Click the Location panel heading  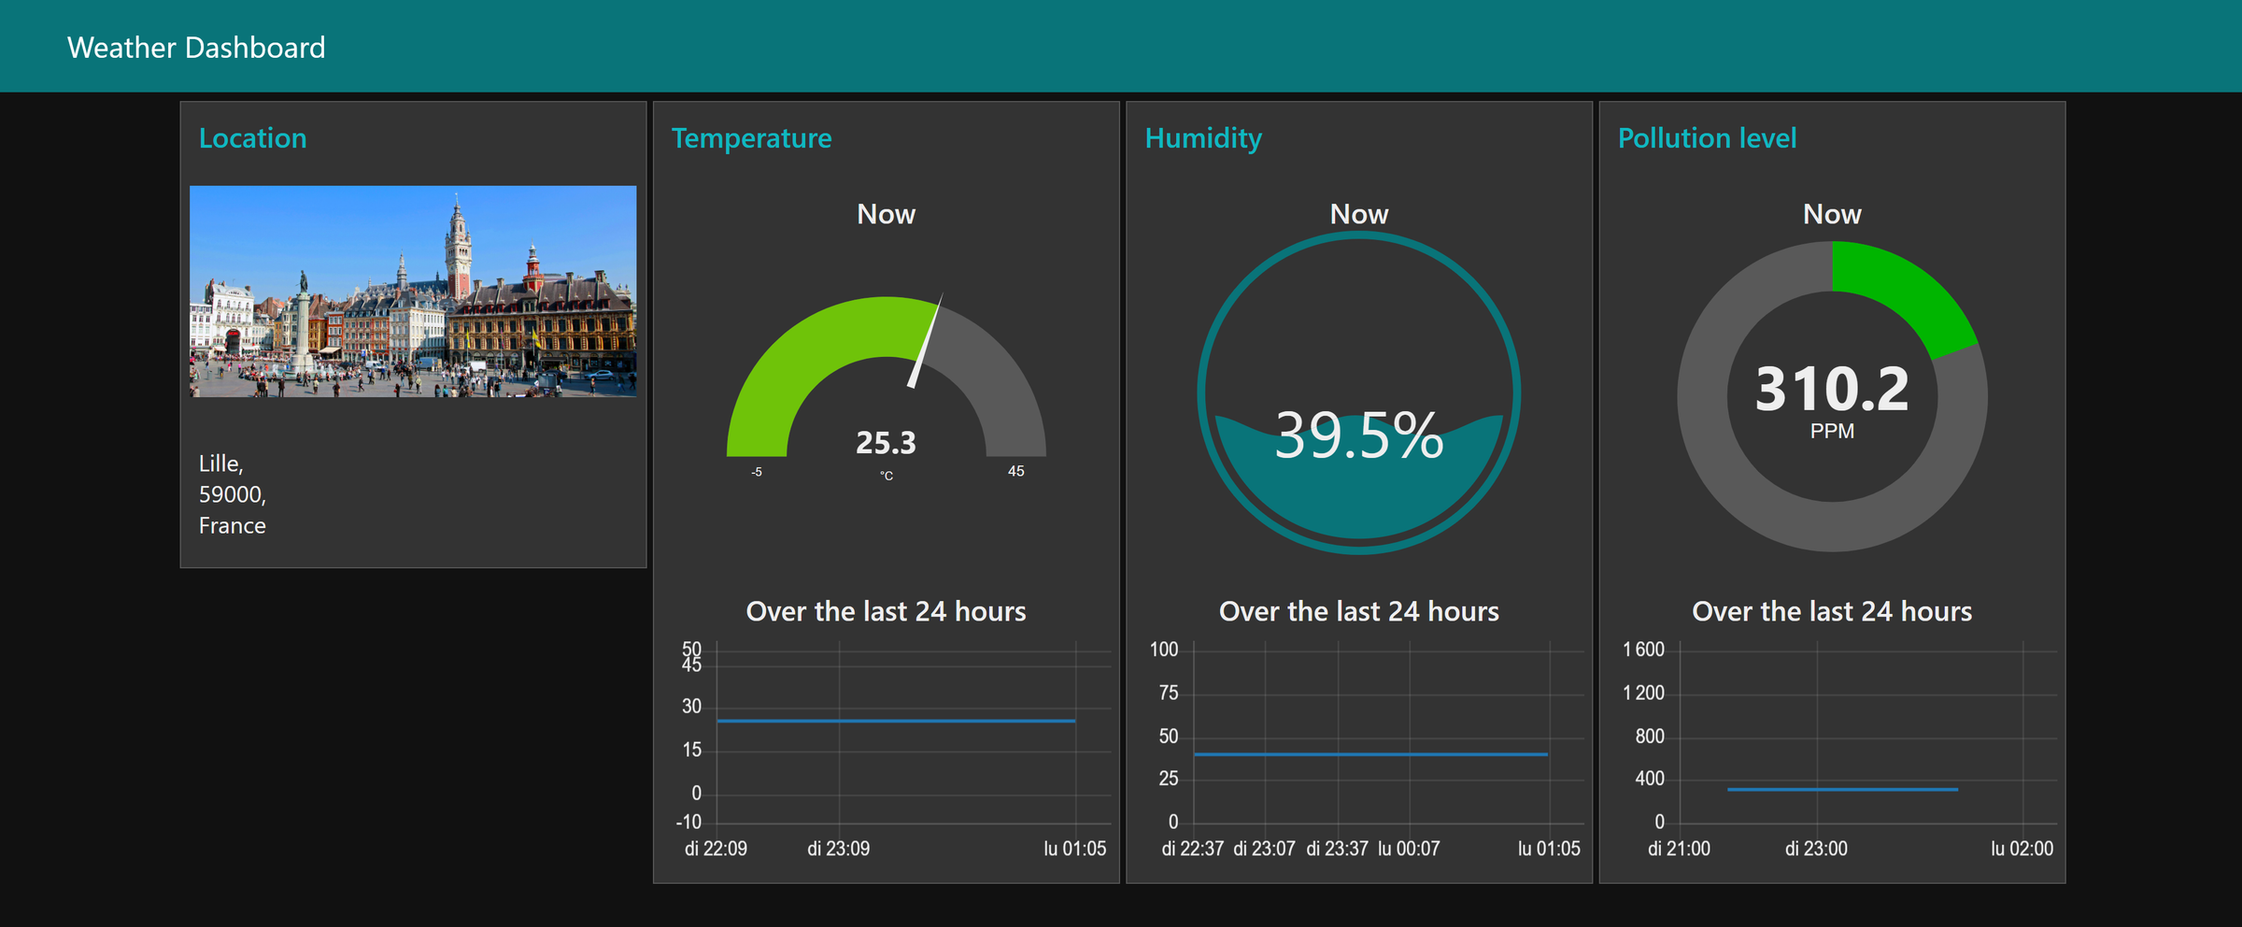[252, 138]
